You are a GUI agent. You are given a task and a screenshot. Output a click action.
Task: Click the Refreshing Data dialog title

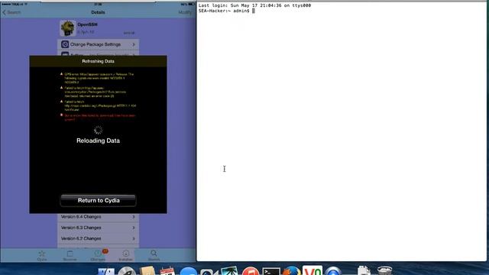pos(99,61)
